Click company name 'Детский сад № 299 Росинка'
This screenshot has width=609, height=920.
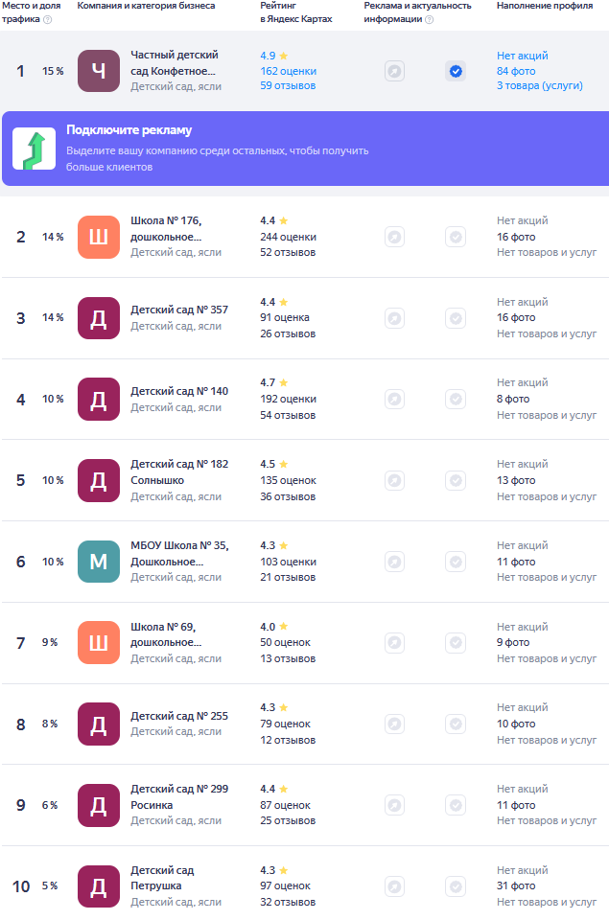coord(179,796)
